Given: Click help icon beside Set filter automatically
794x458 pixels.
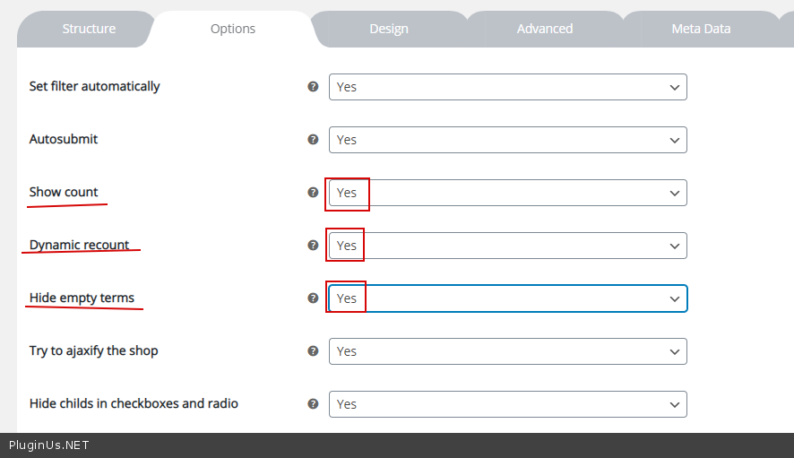Looking at the screenshot, I should coord(313,87).
